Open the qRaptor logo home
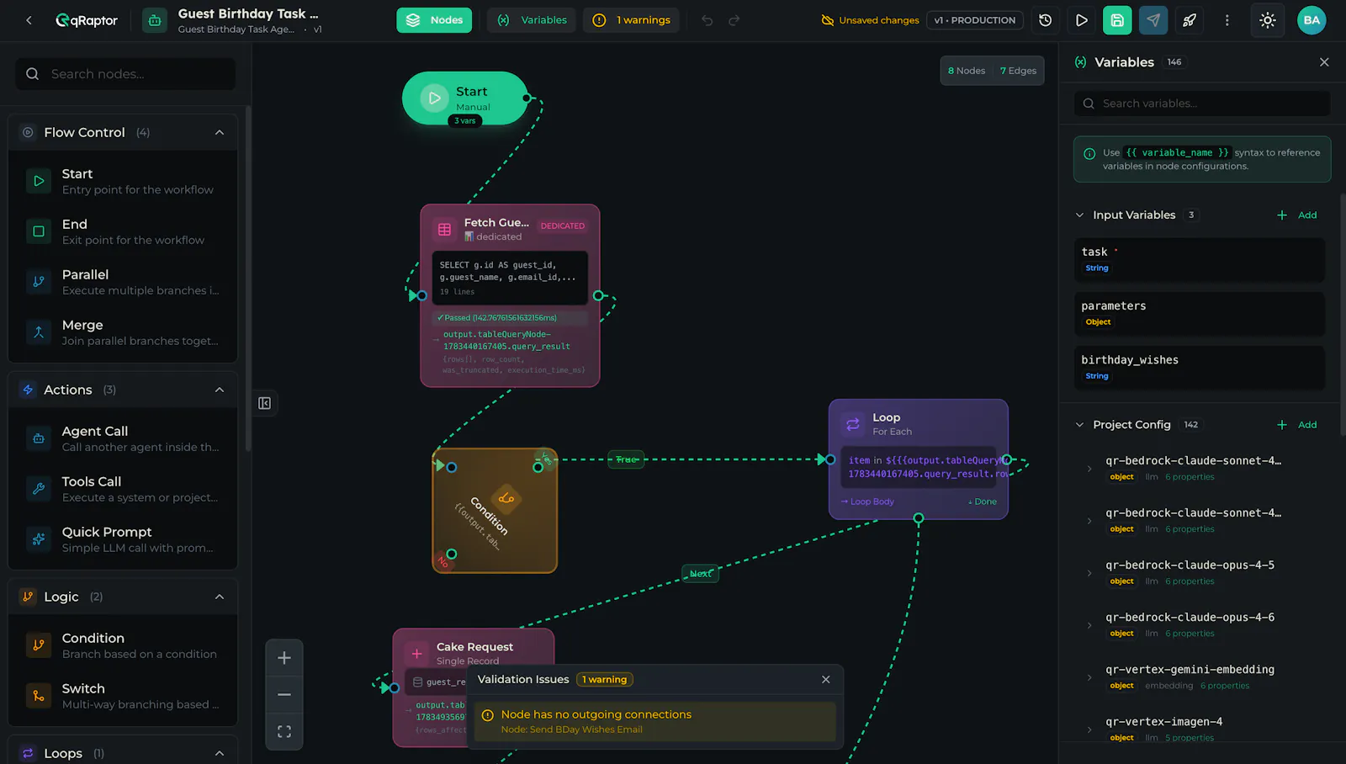Image resolution: width=1346 pixels, height=764 pixels. [87, 20]
